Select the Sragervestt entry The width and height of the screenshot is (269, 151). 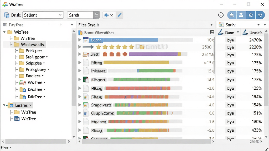pyautogui.click(x=101, y=105)
